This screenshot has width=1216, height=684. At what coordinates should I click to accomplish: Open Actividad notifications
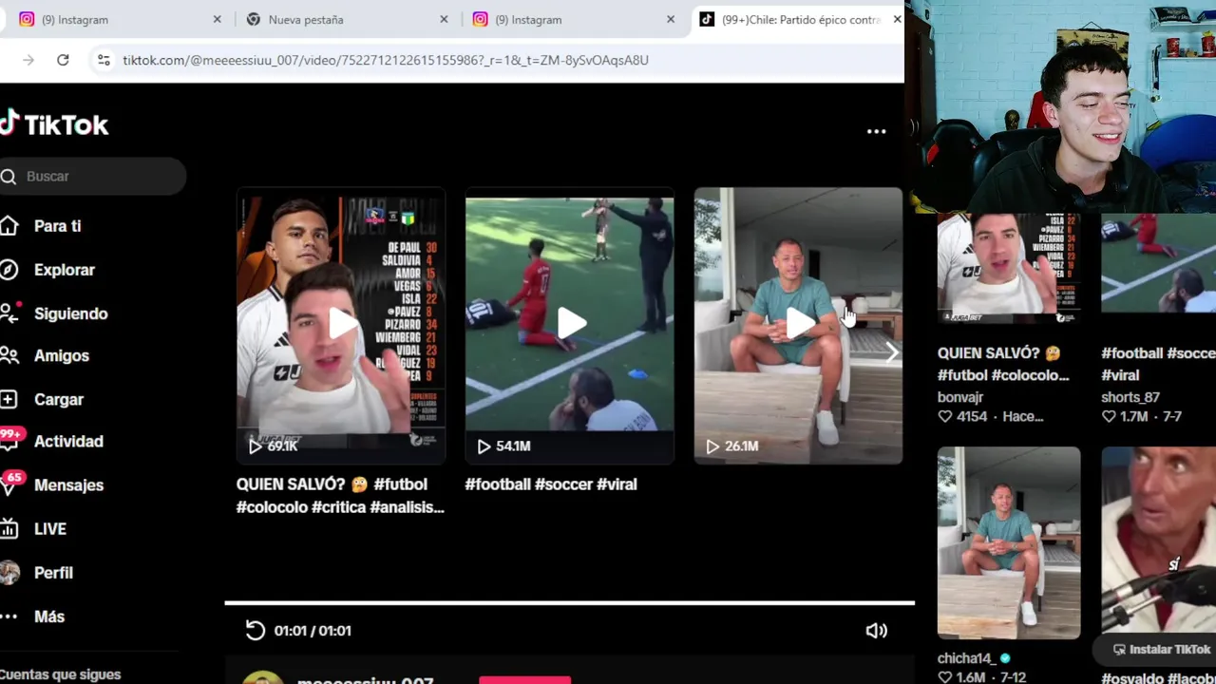pos(68,441)
